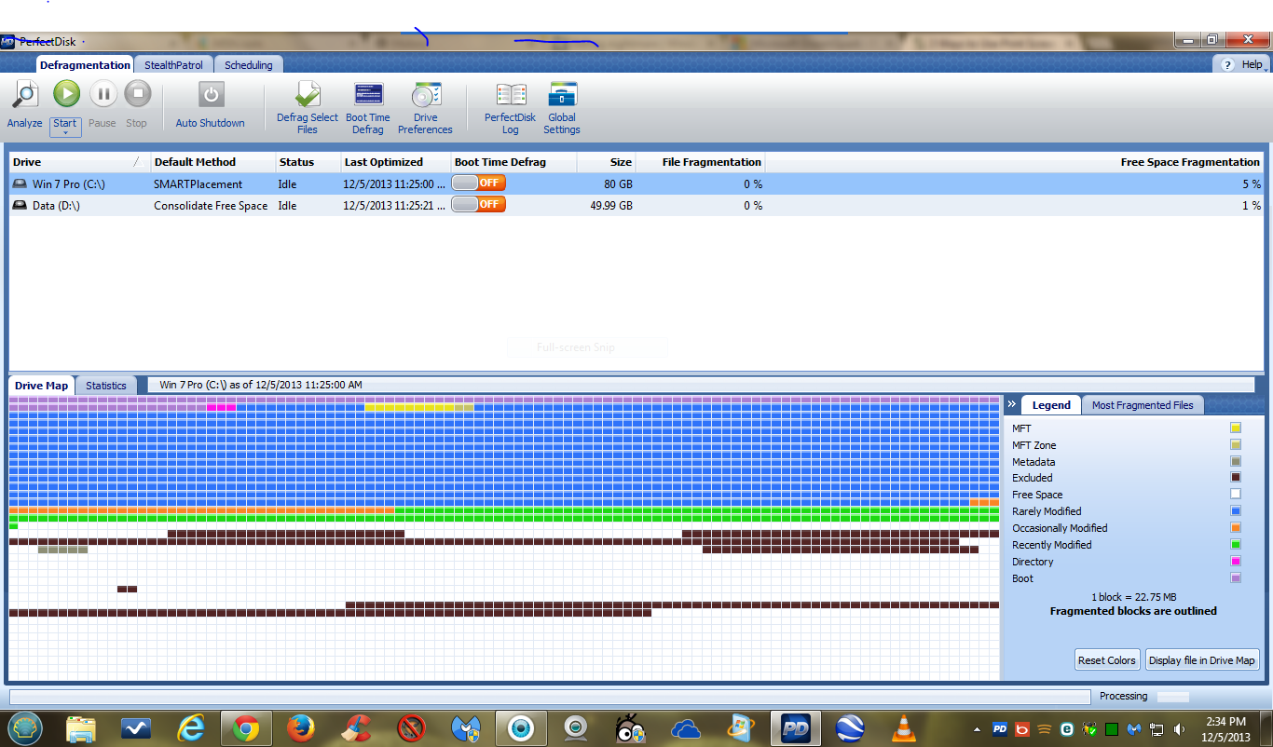Open Windows Explorer from the taskbar
1273x747 pixels.
[x=81, y=728]
